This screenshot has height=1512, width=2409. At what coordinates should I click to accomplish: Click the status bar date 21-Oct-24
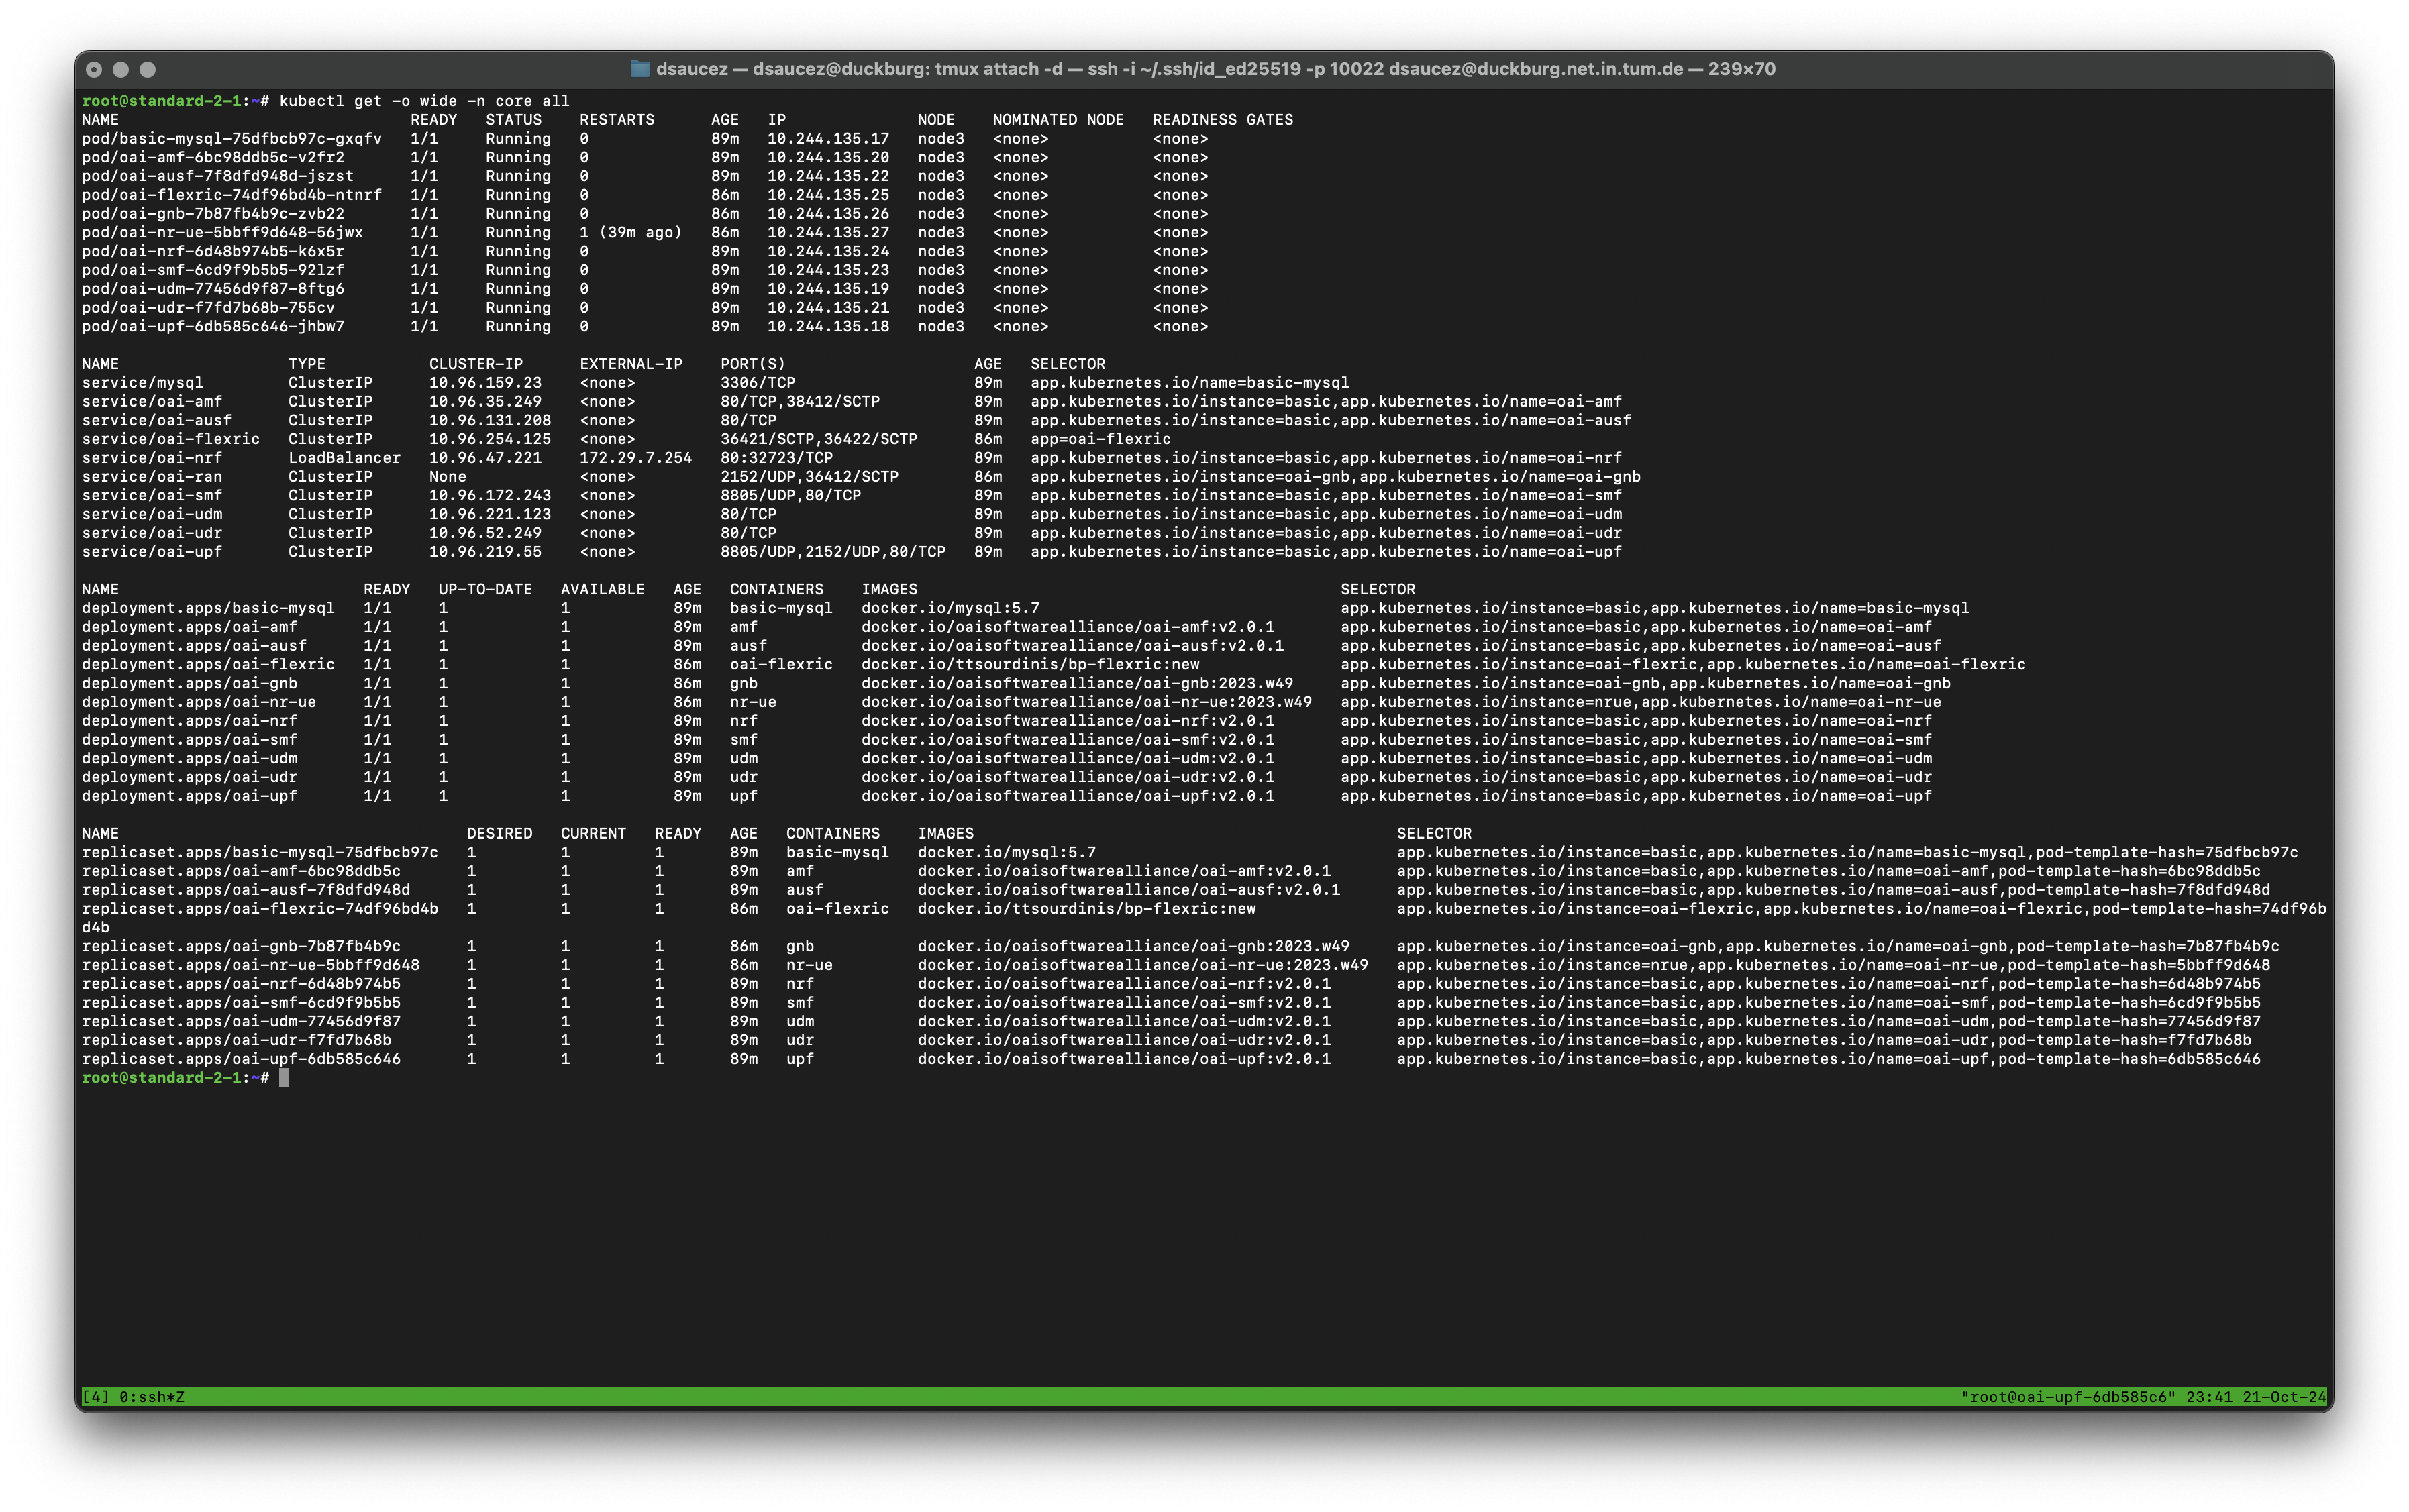[x=2284, y=1396]
